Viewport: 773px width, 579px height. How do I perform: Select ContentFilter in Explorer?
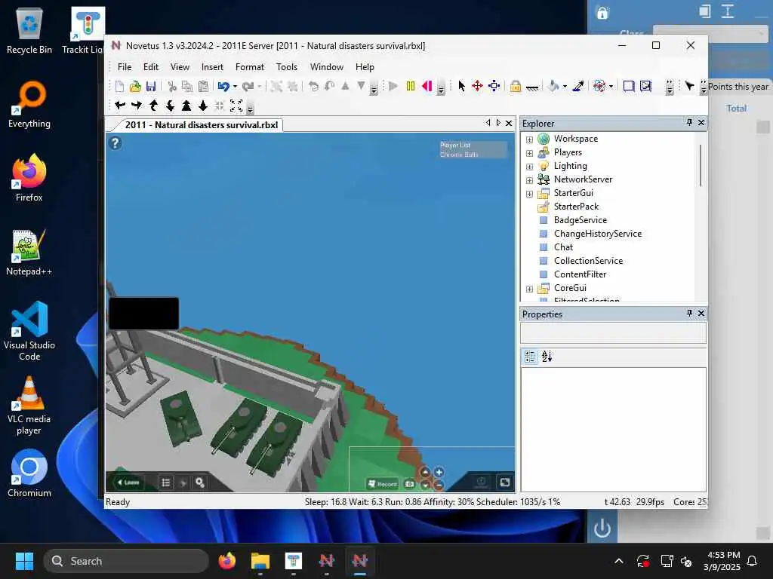[x=580, y=274]
